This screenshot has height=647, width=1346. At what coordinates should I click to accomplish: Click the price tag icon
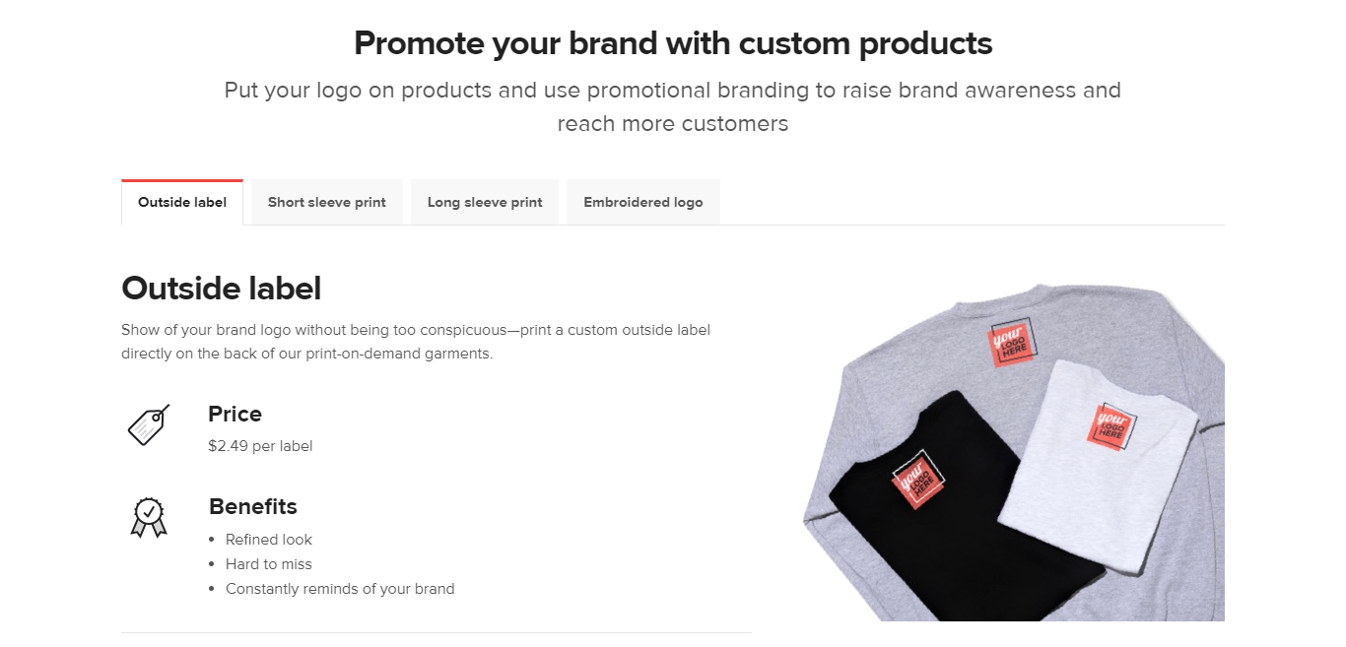(148, 425)
